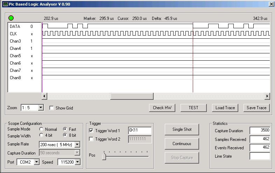Screen dimensions: 275x173
Task: Click the Samples Received field
Action: (260, 139)
